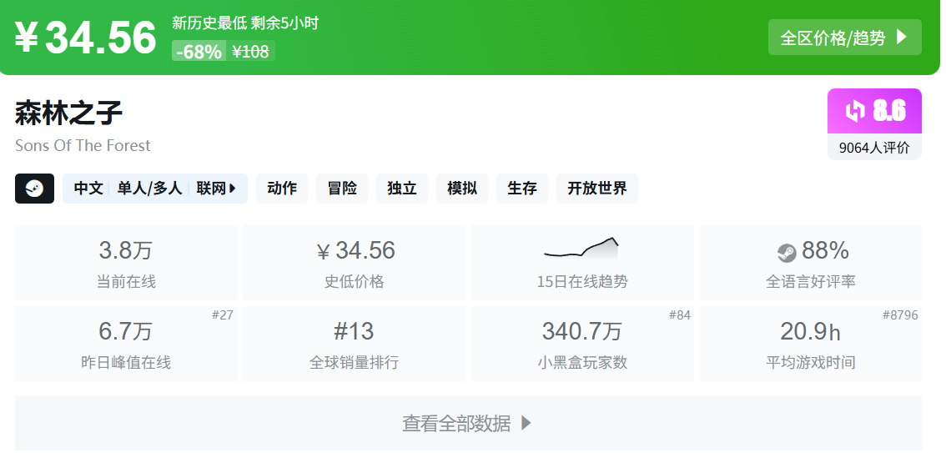Click the game title 森林之子
Viewport: 946px width, 453px height.
tap(68, 113)
